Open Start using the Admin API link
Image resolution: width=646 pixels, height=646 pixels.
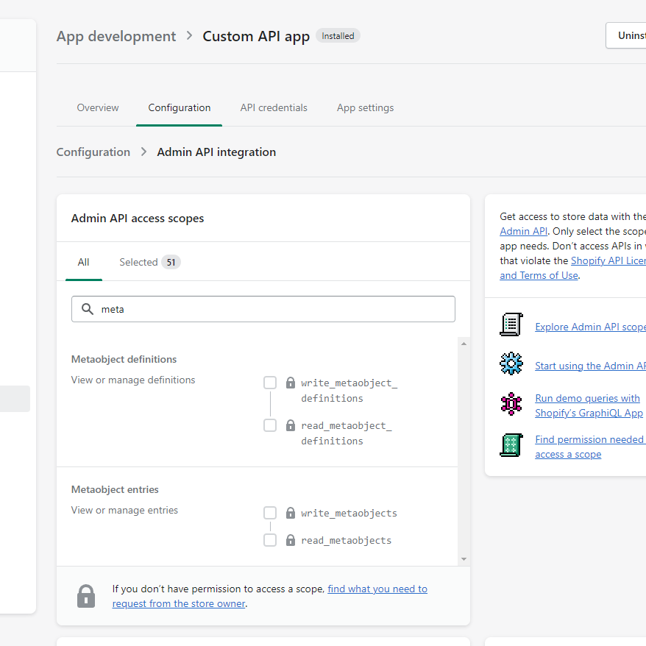[590, 366]
